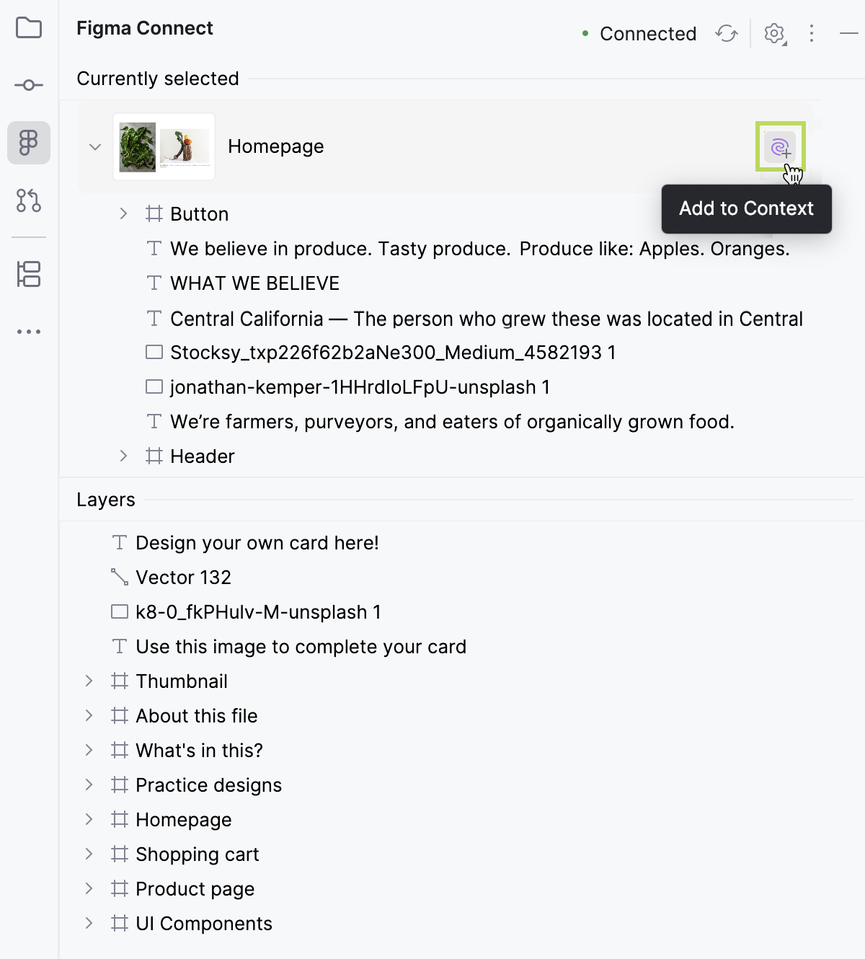Select the k8-0_fkPHulv-M-unsplash 1 layer
This screenshot has height=959, width=865.
(258, 612)
